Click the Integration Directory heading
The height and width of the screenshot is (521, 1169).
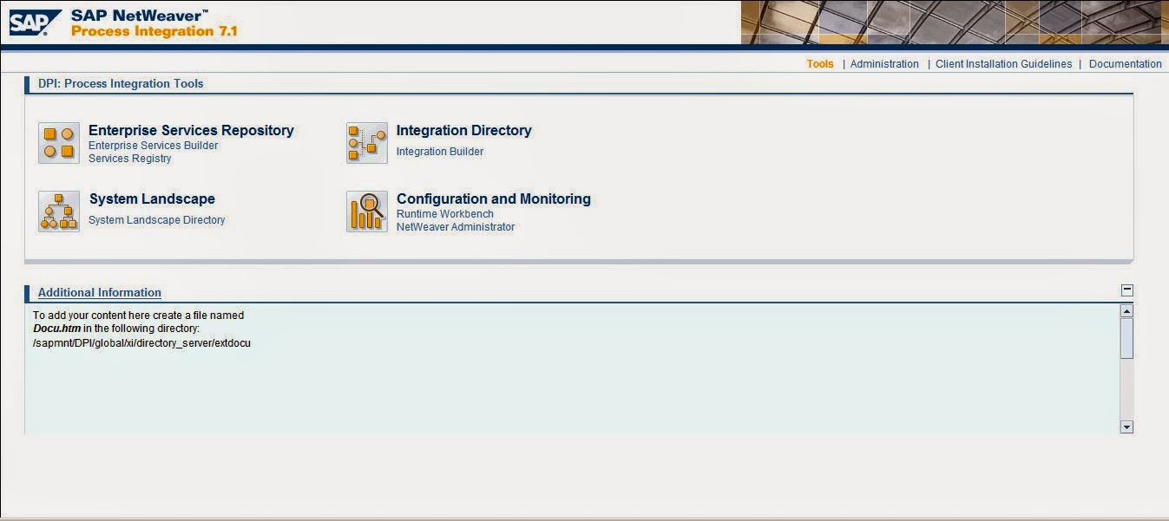point(464,130)
